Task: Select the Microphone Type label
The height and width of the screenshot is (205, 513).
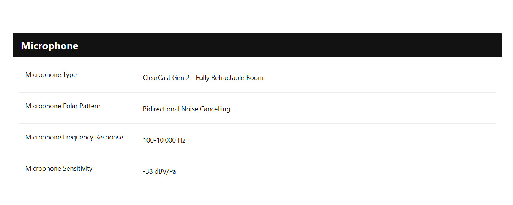Action: (51, 75)
